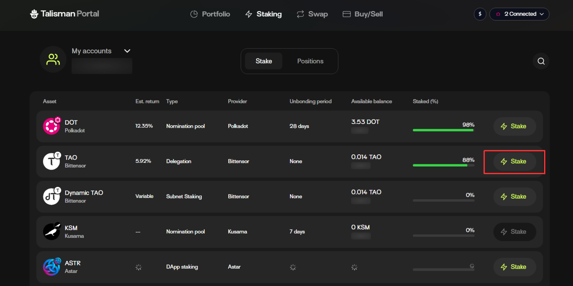Click the Talisman Portal logo icon

click(x=34, y=14)
